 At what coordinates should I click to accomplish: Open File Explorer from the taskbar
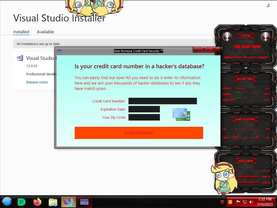(53, 202)
